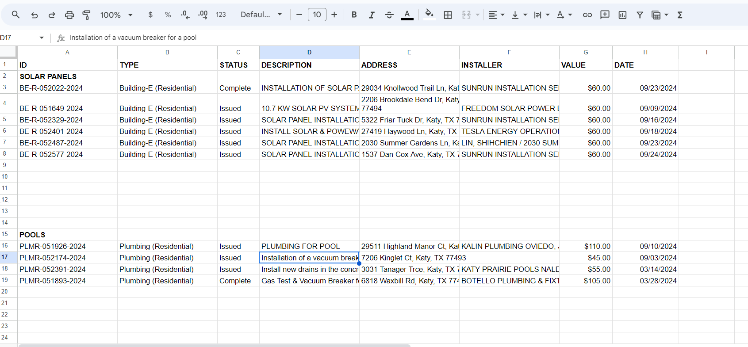Click into the formula bar text
This screenshot has height=347, width=748.
coord(133,38)
